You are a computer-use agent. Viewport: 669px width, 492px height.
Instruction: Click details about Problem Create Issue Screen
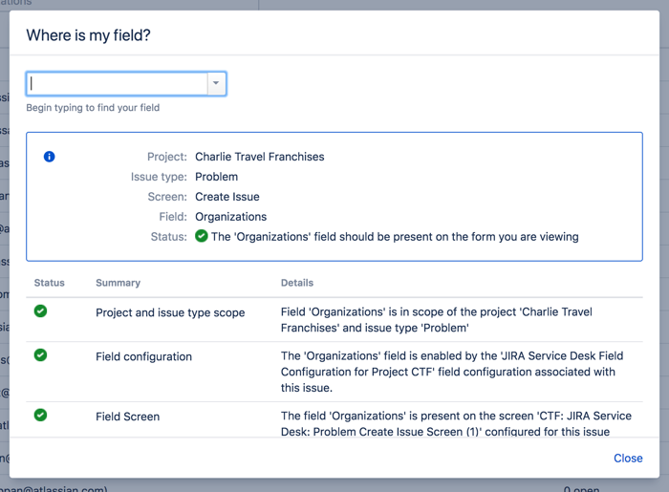point(456,424)
